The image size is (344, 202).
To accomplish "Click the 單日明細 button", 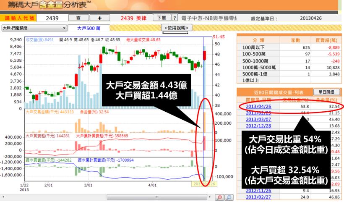I will coord(326,92).
